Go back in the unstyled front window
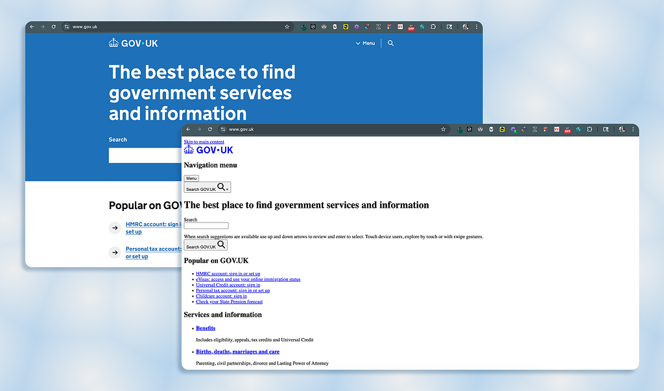664x391 pixels. pyautogui.click(x=188, y=129)
